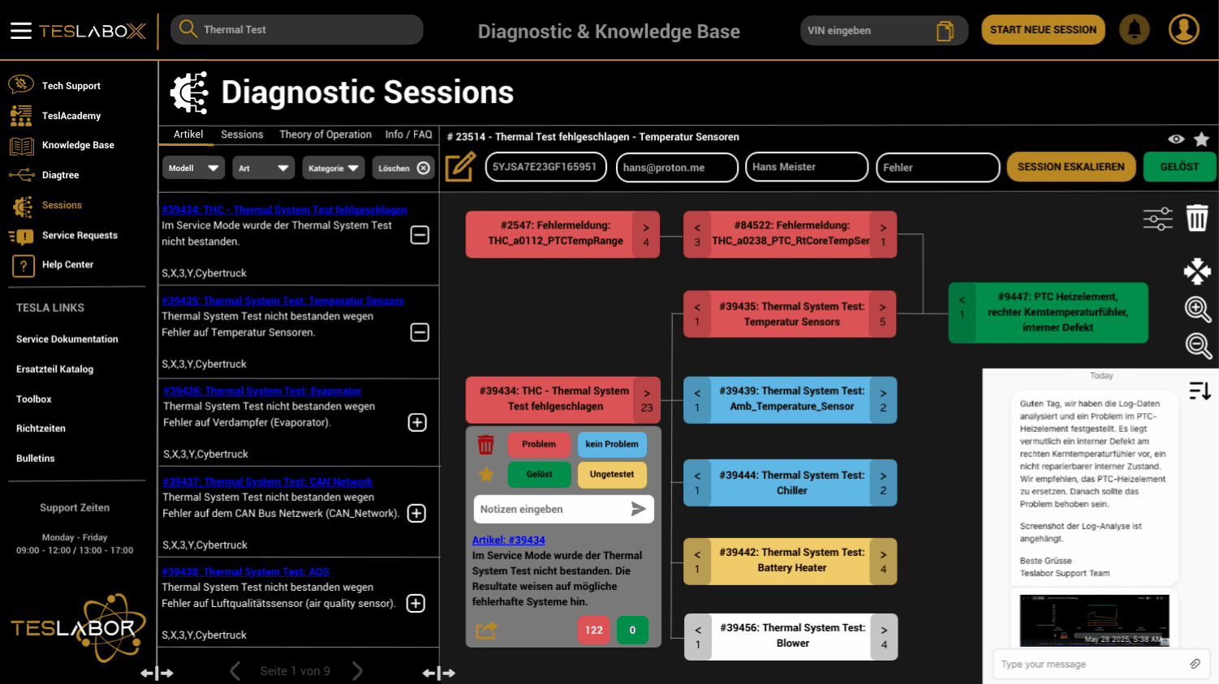This screenshot has height=684, width=1219.
Task: Open log analysis screenshot thumbnail
Action: (x=1094, y=620)
